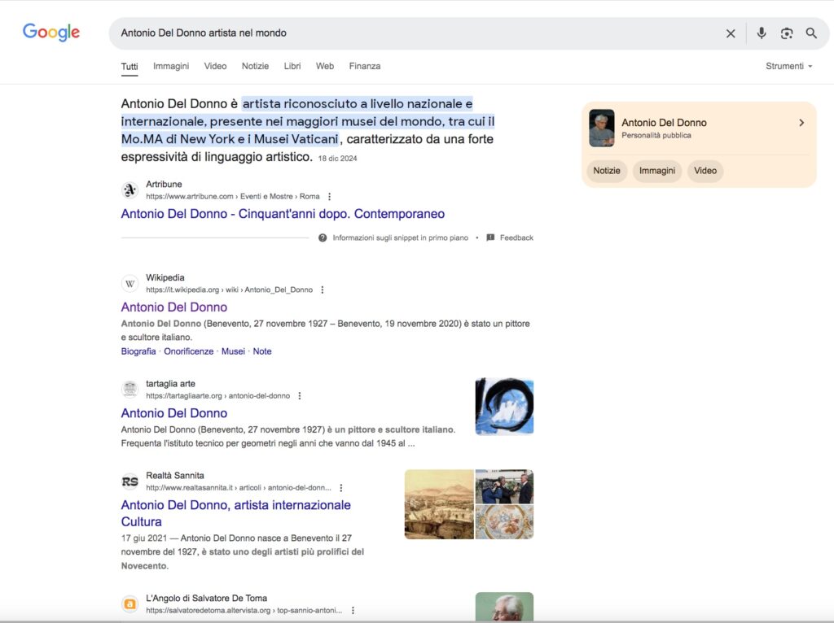Viewport: 834px width, 623px height.
Task: Click the tartaglia arte favicon
Action: [129, 390]
